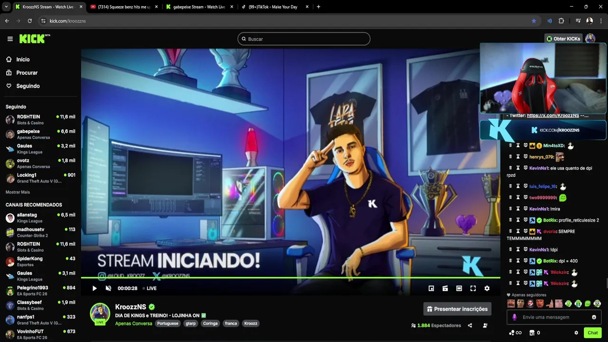Click Obter KICKs button
Image resolution: width=608 pixels, height=342 pixels.
pyautogui.click(x=563, y=39)
